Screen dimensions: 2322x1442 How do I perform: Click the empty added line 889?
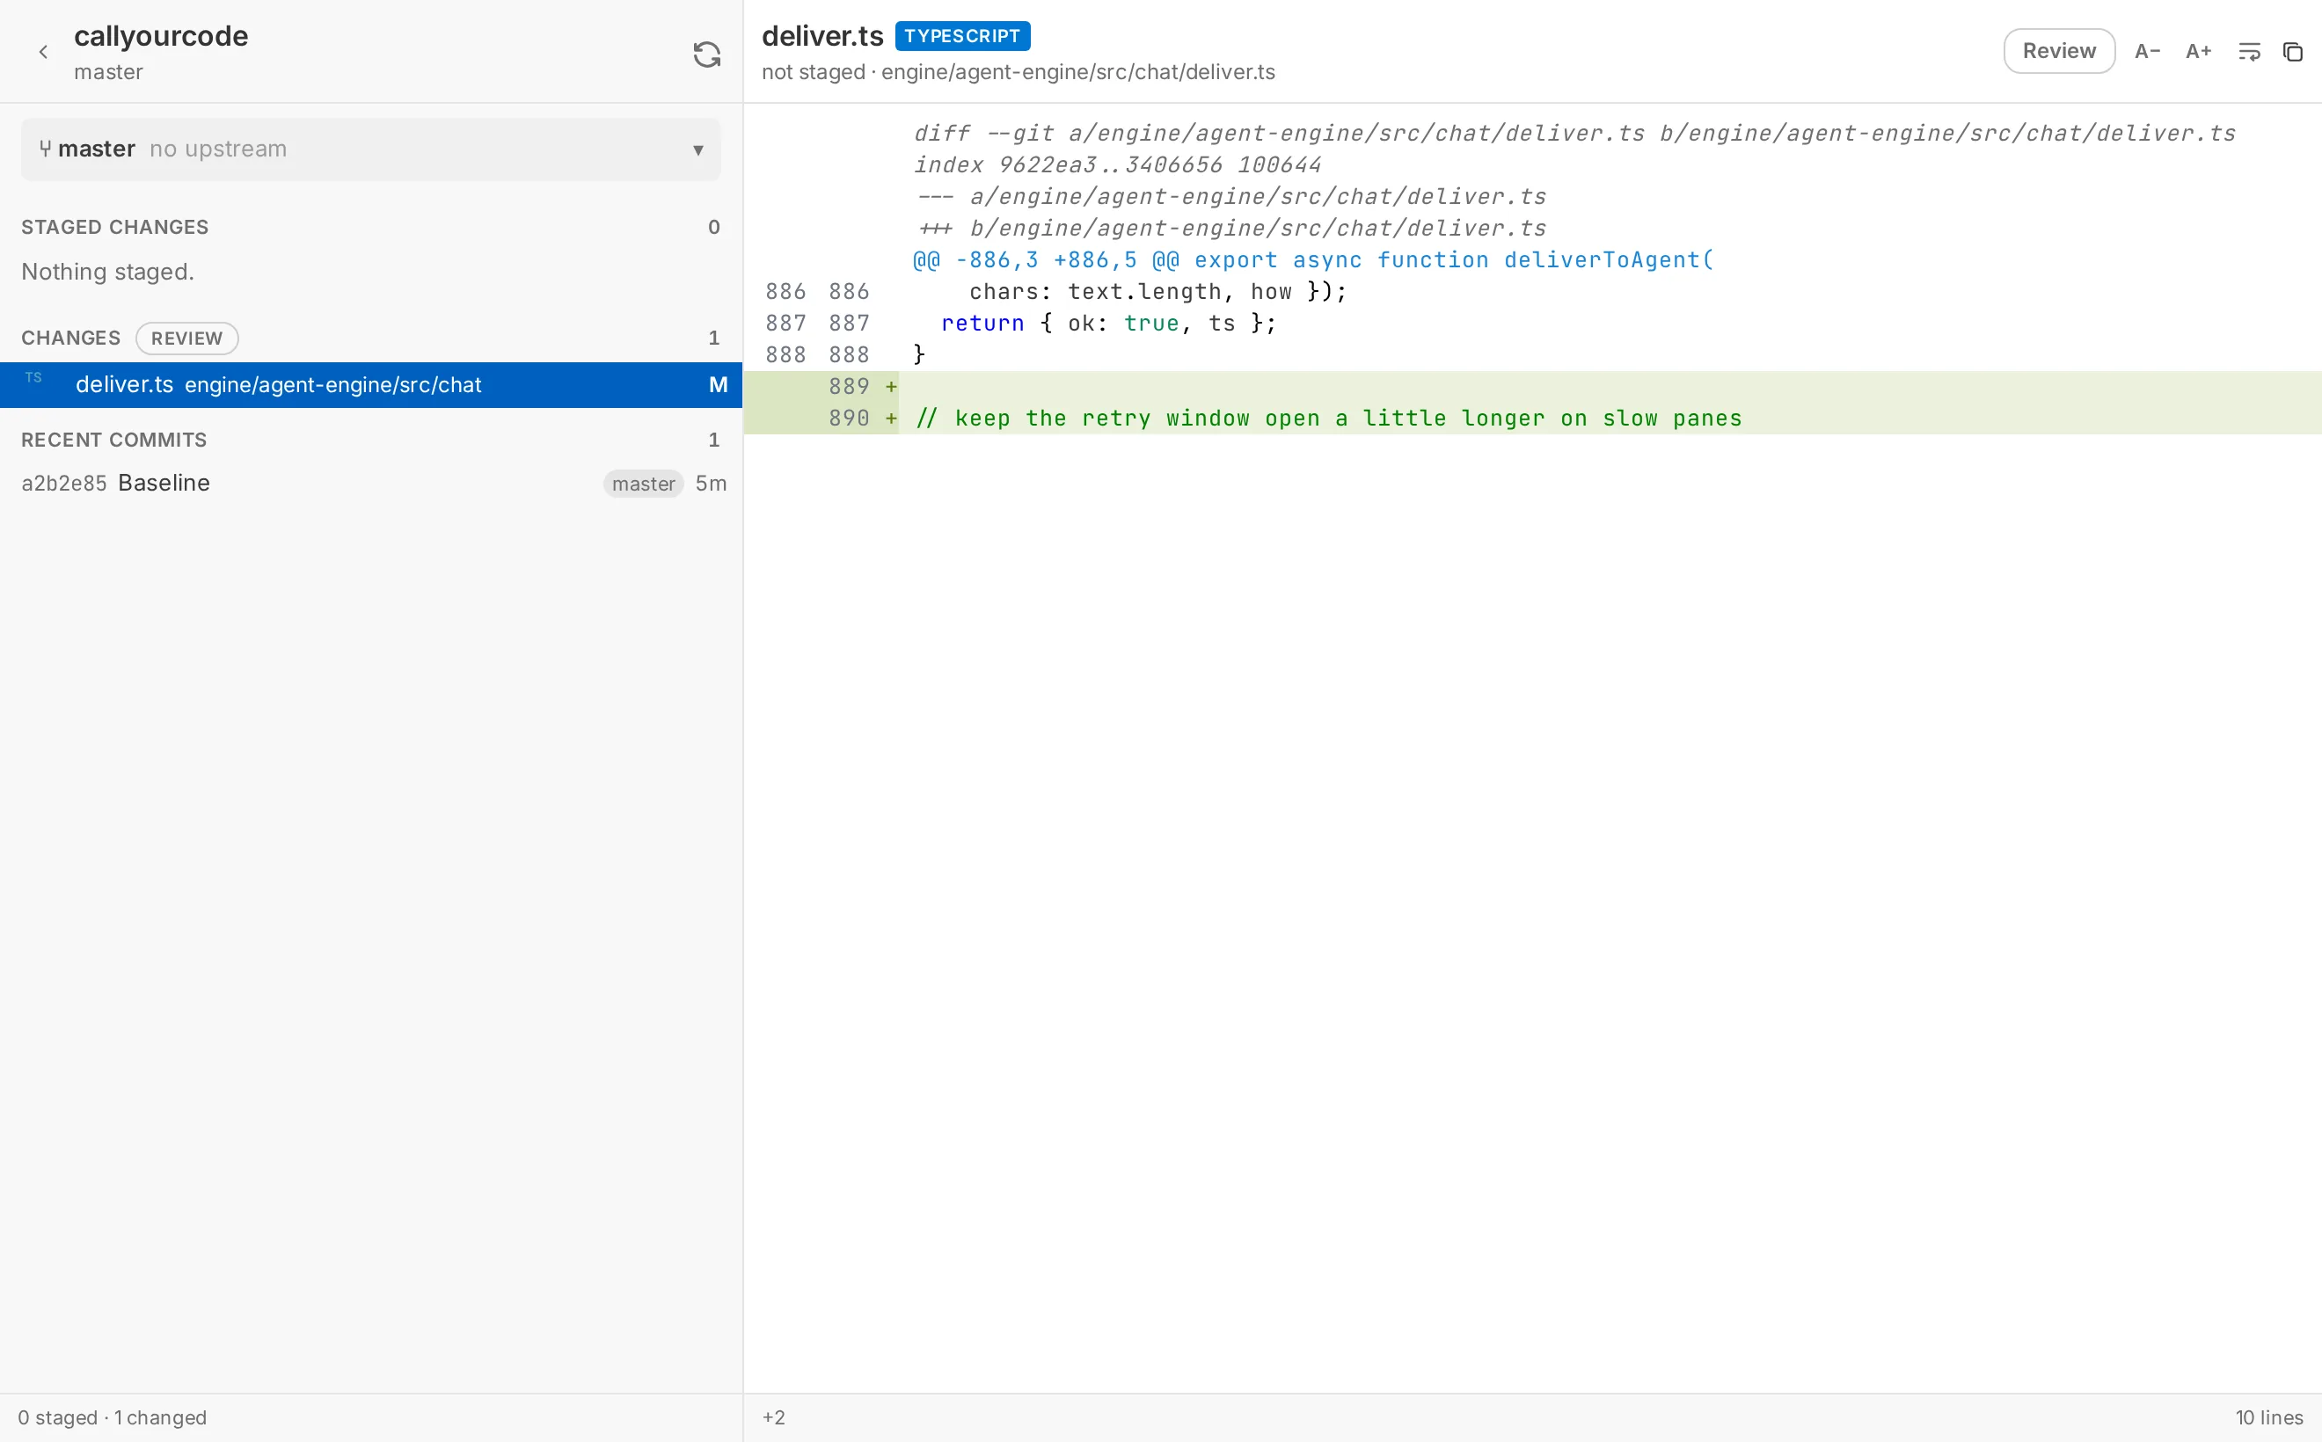pos(1532,387)
